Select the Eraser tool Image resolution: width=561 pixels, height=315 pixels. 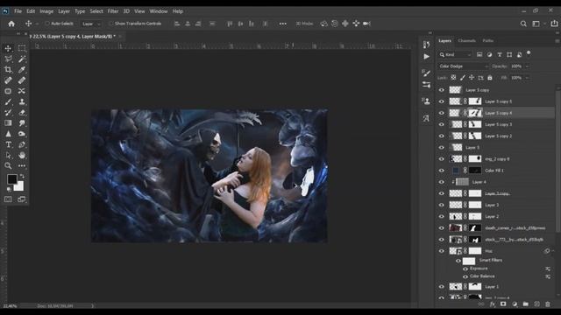[22, 113]
